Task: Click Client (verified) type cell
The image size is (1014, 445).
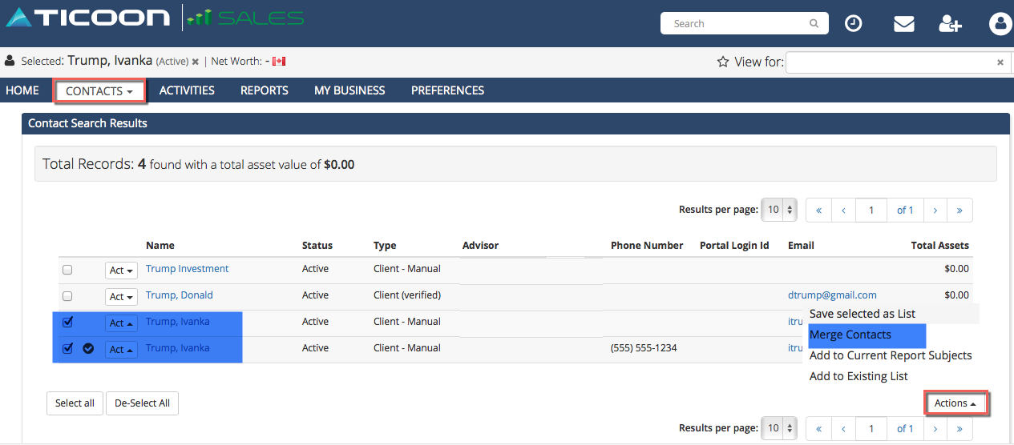Action: (x=407, y=295)
